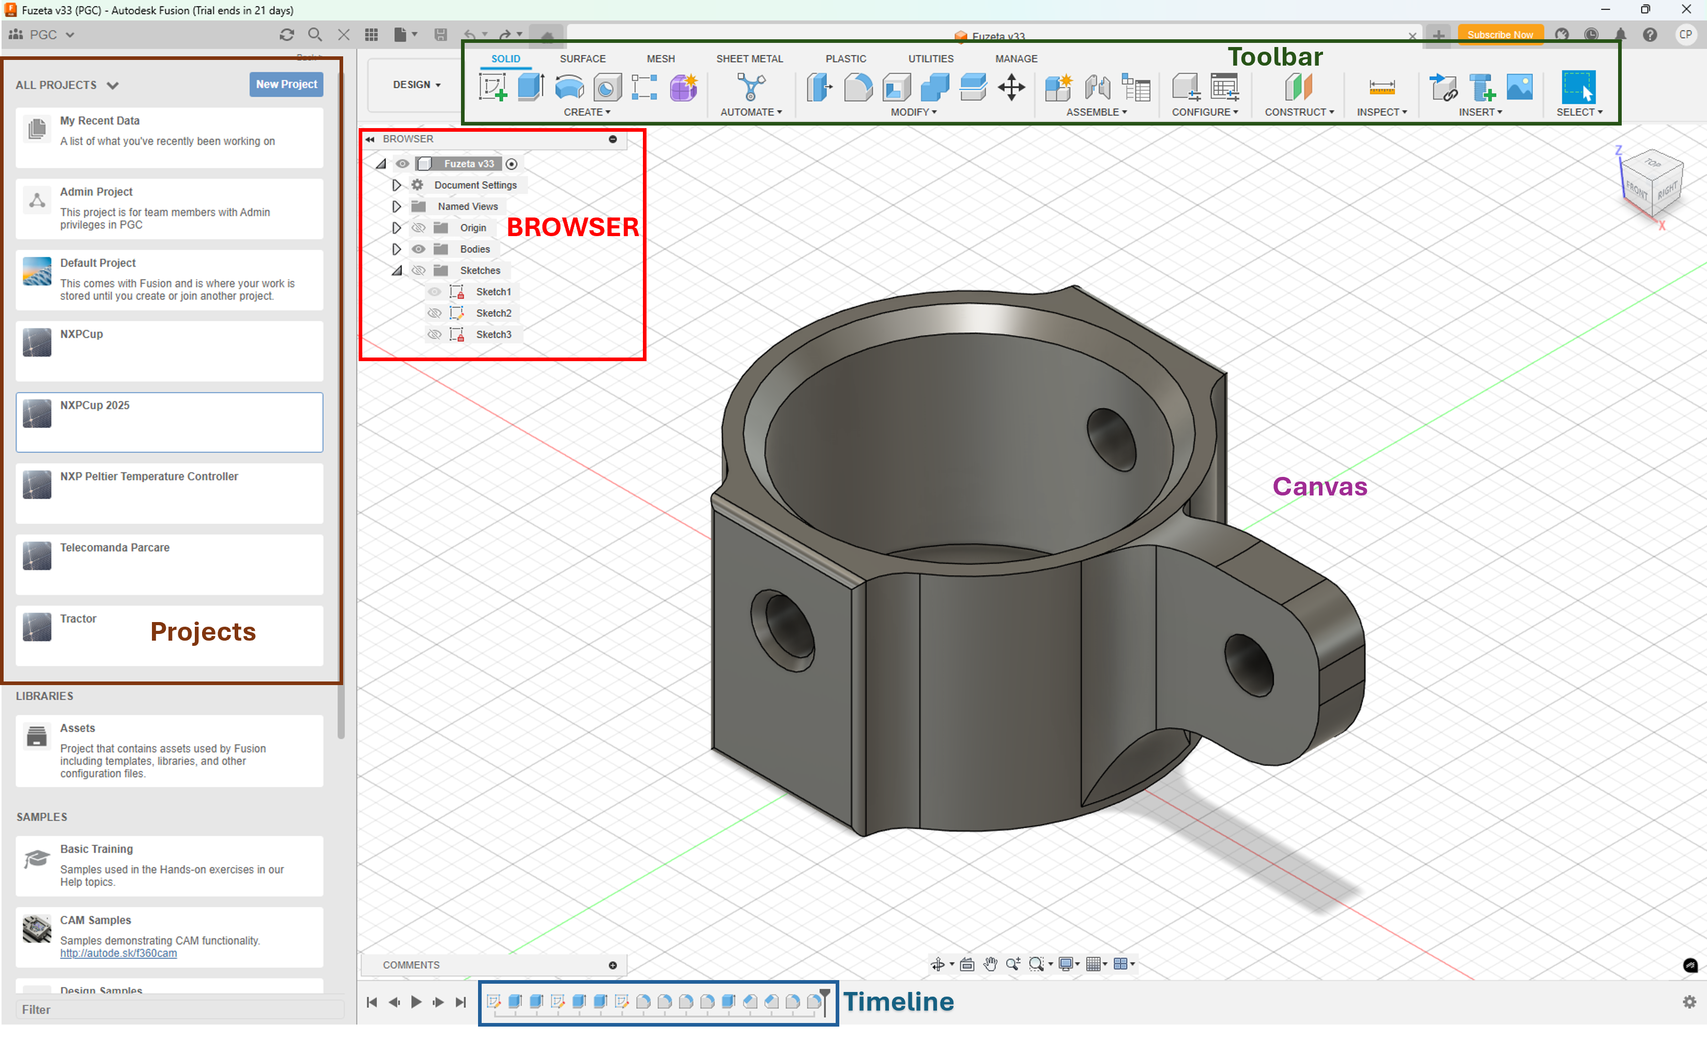Select the Pan tool in navigation bar
Screen dimensions: 1707x1039
(990, 964)
